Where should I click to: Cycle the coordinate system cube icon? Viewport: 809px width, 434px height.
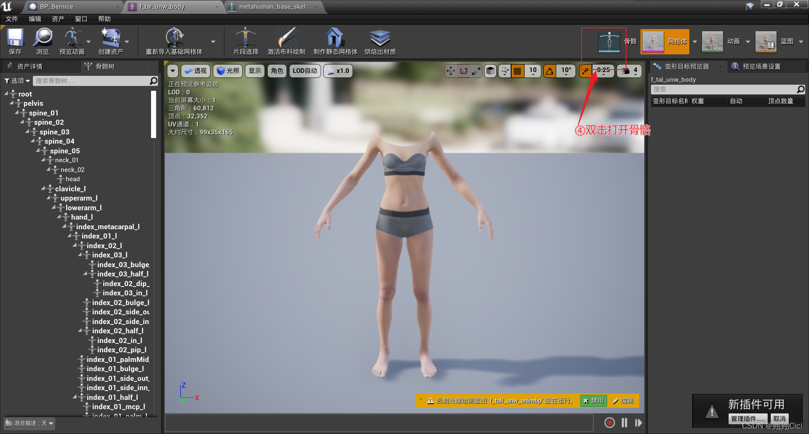(490, 71)
